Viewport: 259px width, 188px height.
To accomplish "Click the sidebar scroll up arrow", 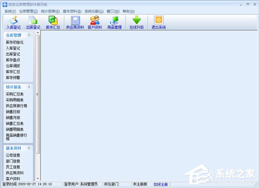I will click(38, 33).
